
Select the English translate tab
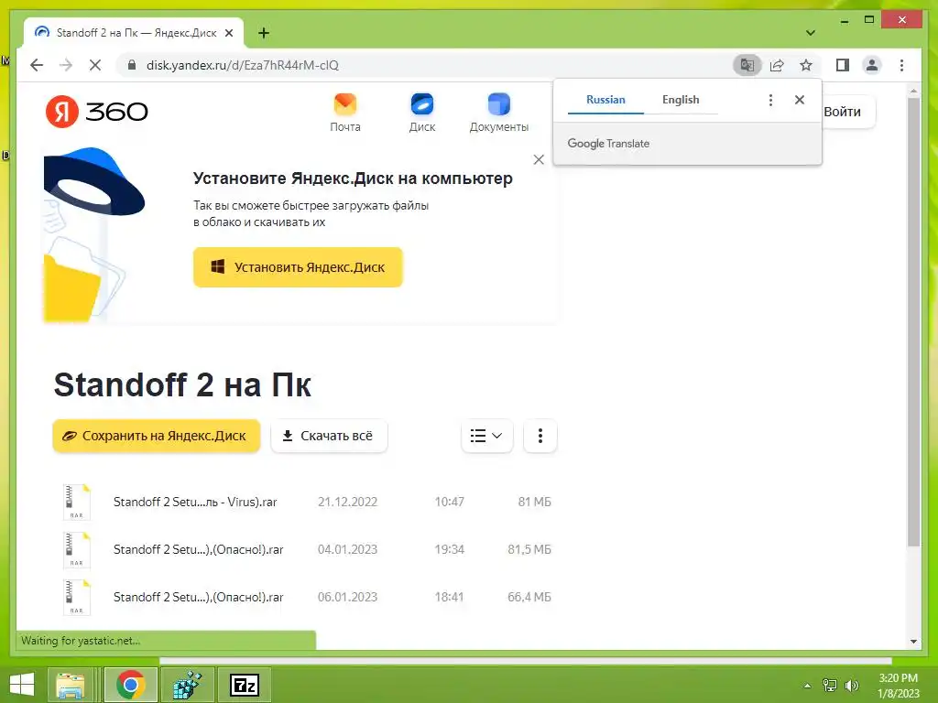(x=681, y=100)
